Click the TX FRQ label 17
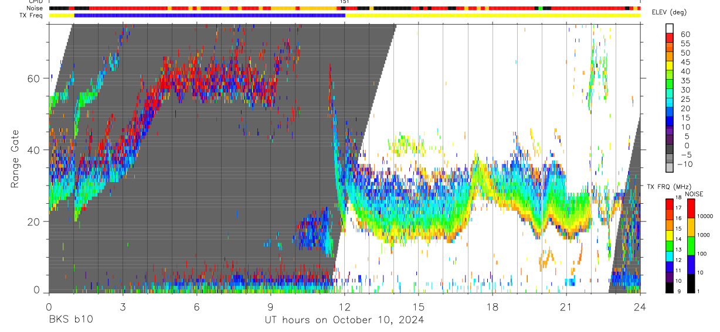The height and width of the screenshot is (332, 720). tap(678, 208)
